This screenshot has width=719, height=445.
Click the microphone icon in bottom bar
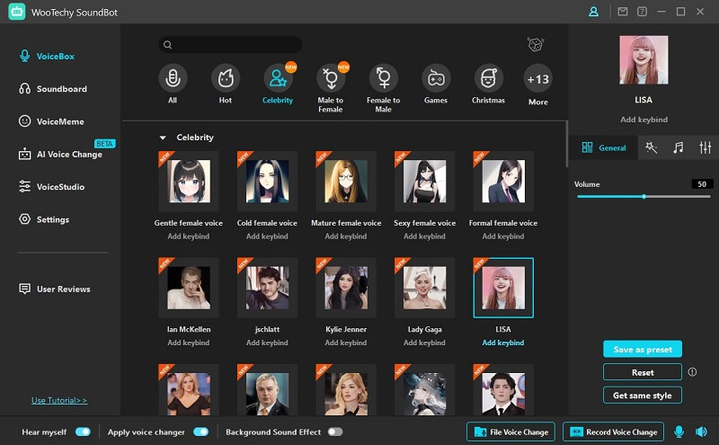(x=679, y=432)
